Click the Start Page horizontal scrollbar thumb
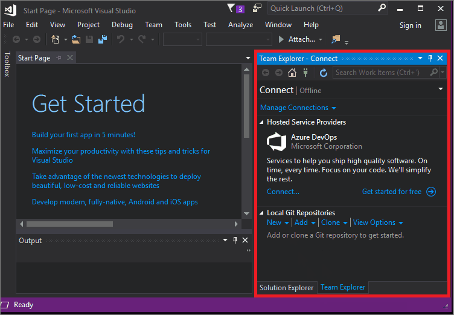The width and height of the screenshot is (454, 315). coord(70,224)
